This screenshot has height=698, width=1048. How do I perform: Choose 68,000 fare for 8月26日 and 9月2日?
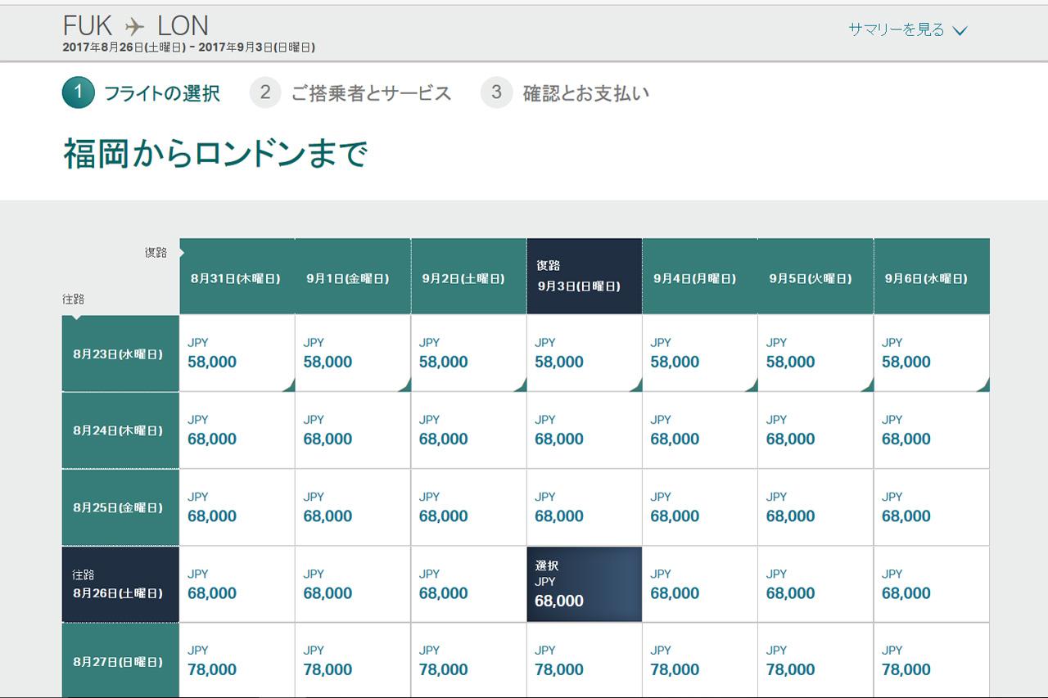[x=468, y=584]
